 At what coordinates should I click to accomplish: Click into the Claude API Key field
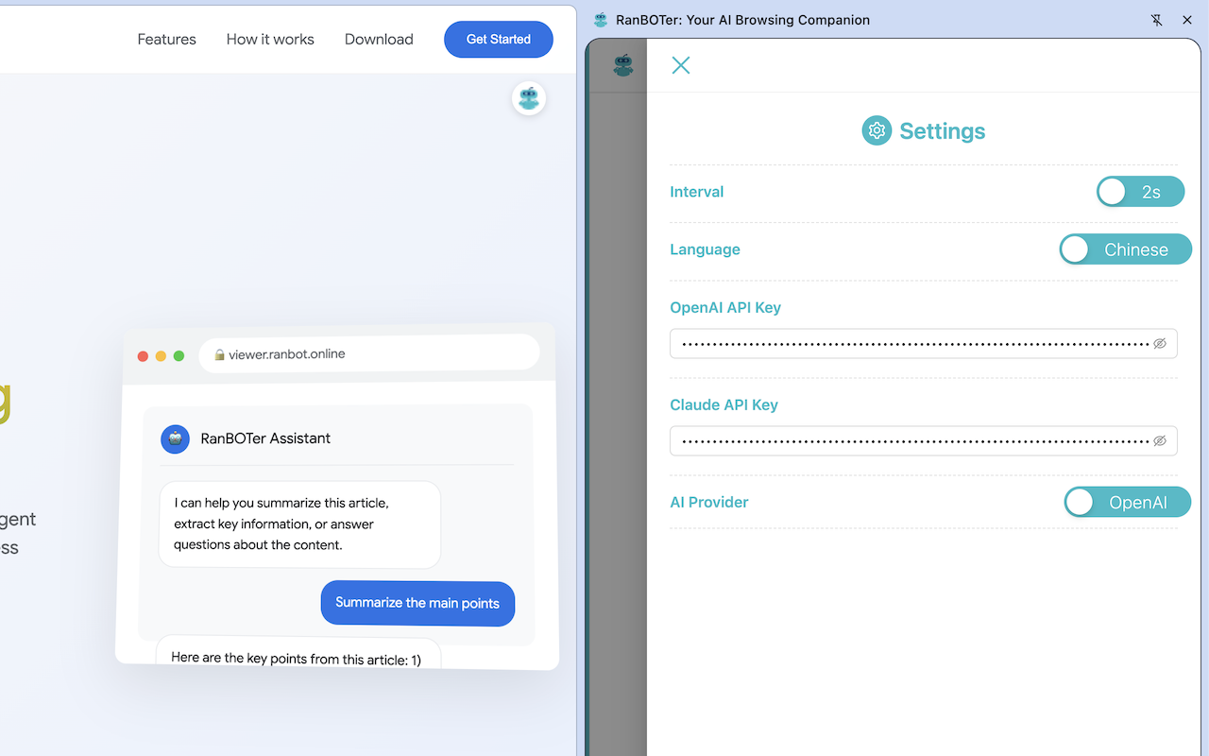[x=924, y=440]
